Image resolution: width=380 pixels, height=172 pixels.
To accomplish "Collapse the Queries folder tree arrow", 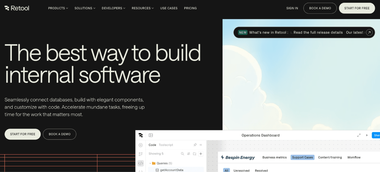I will (150, 163).
